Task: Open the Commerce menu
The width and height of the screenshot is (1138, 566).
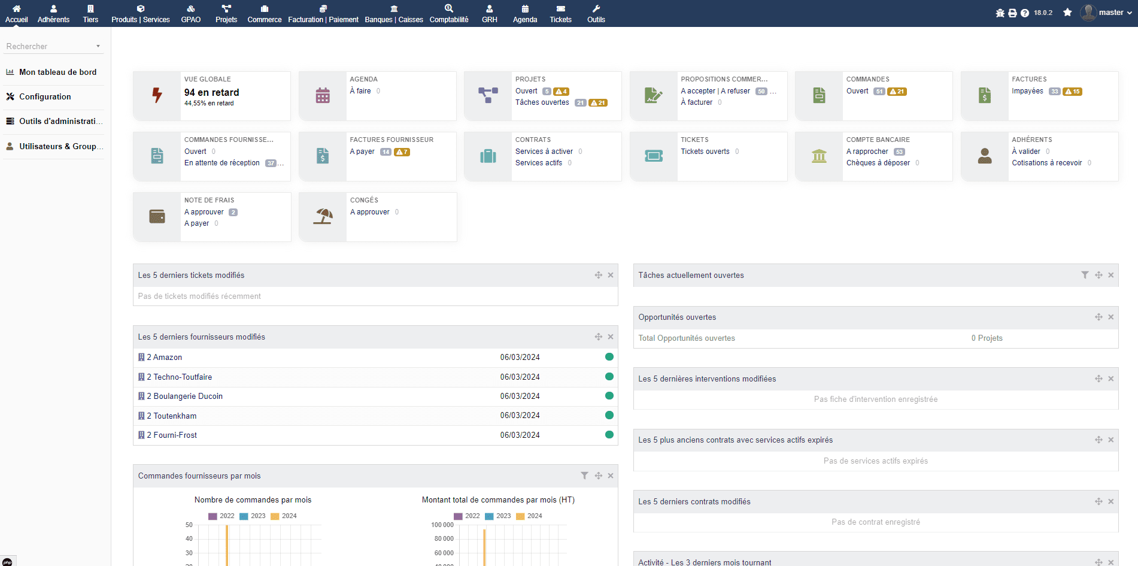Action: 265,14
